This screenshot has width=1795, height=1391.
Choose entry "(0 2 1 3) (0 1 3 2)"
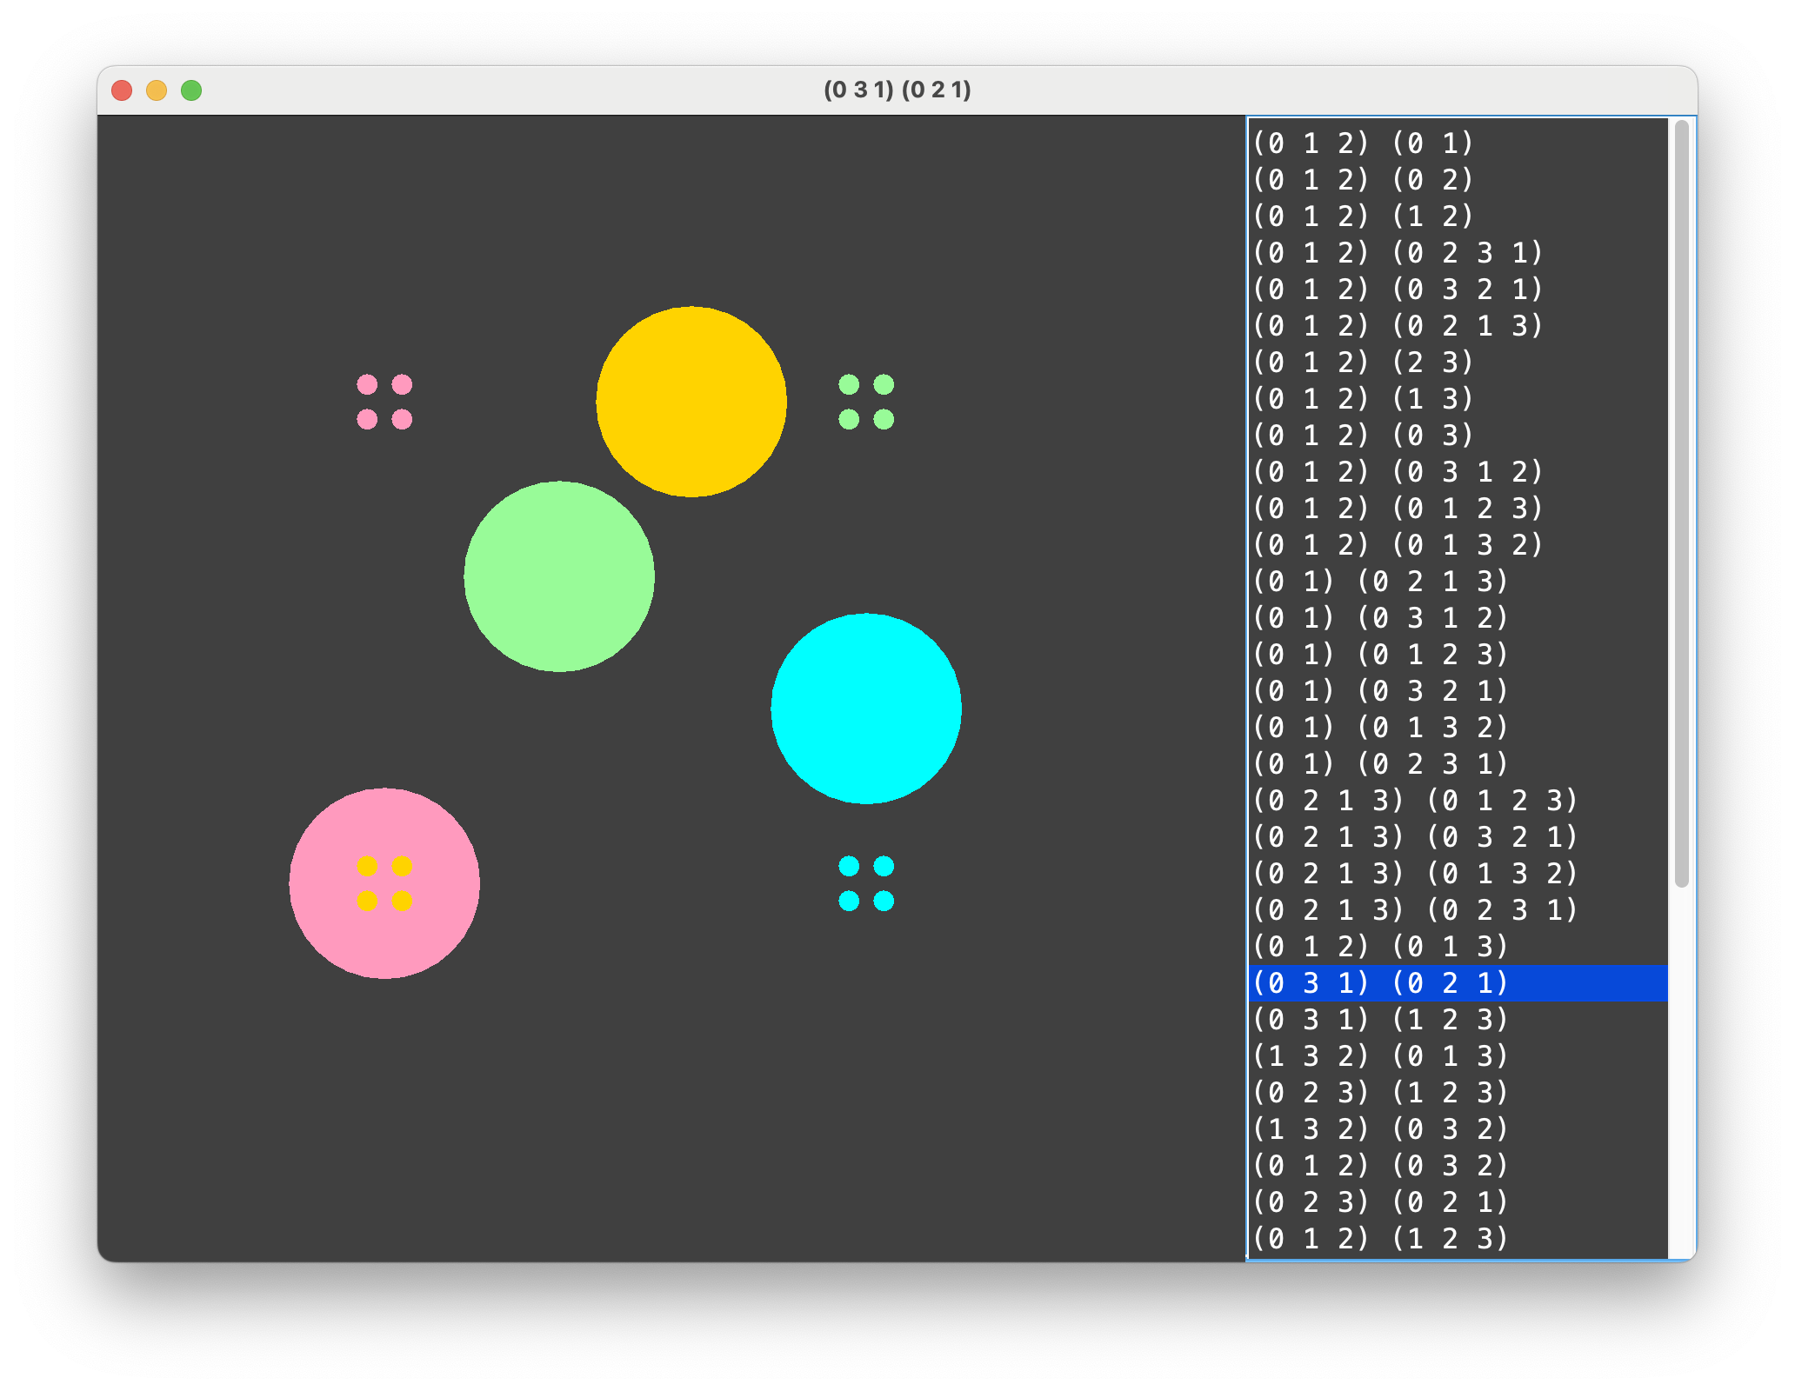[x=1458, y=873]
